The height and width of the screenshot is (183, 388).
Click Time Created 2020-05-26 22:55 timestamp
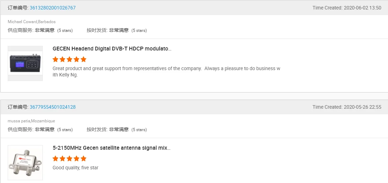coord(347,107)
